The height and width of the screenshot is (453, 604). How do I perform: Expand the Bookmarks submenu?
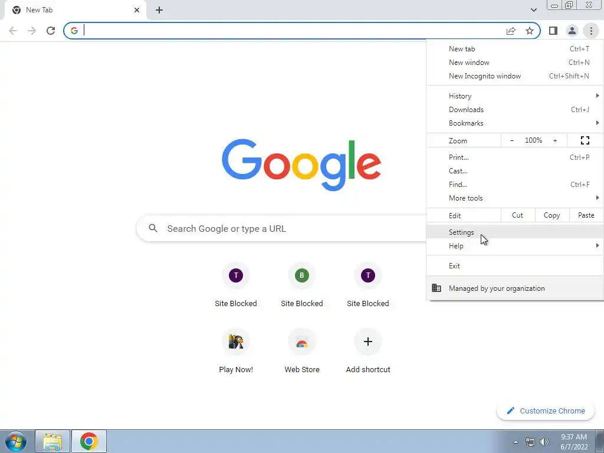pos(514,123)
